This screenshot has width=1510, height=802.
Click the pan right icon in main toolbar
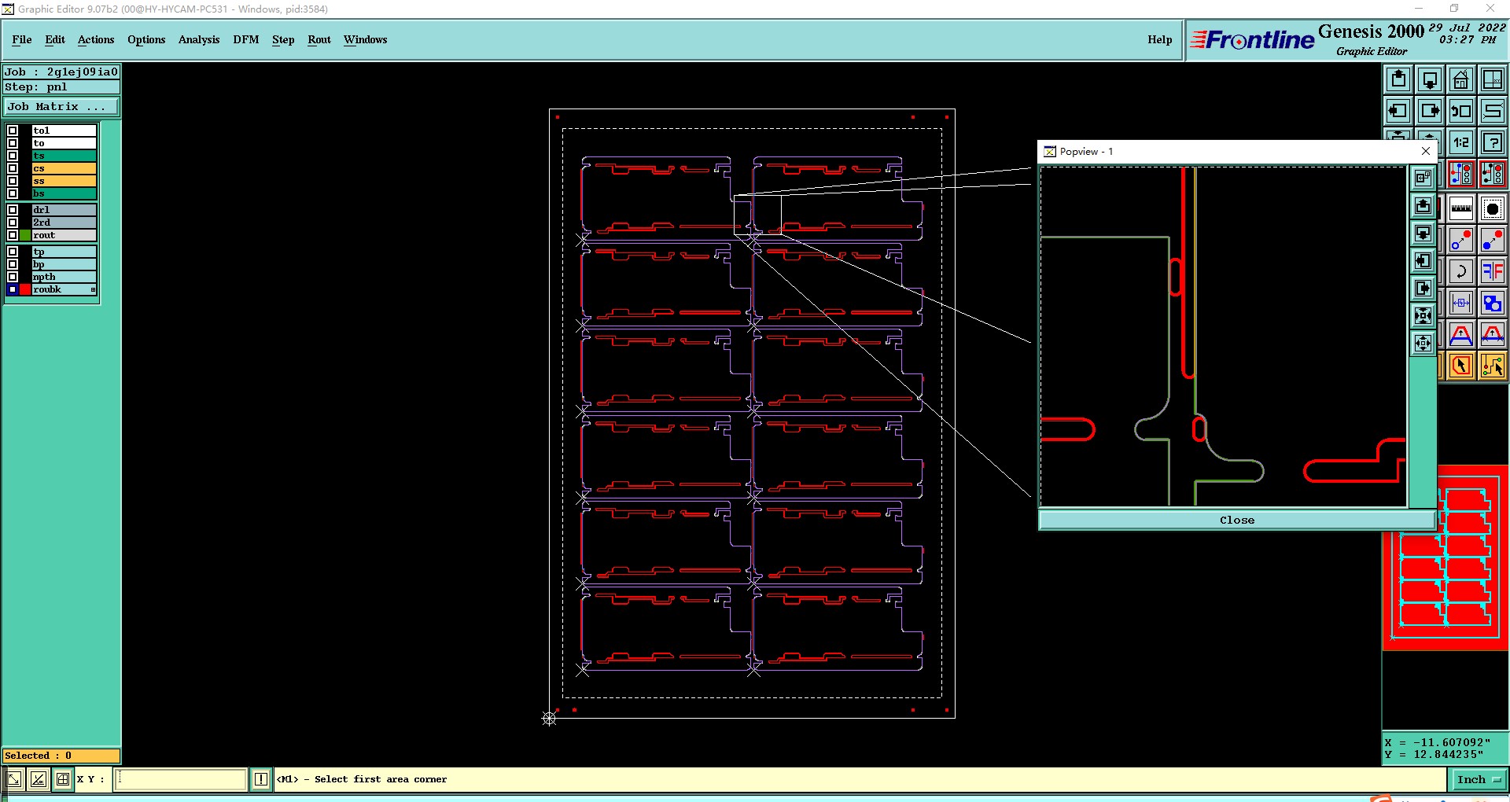click(x=1430, y=111)
